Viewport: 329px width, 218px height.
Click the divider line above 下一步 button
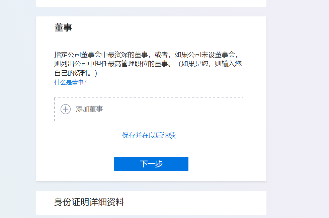tap(151, 147)
